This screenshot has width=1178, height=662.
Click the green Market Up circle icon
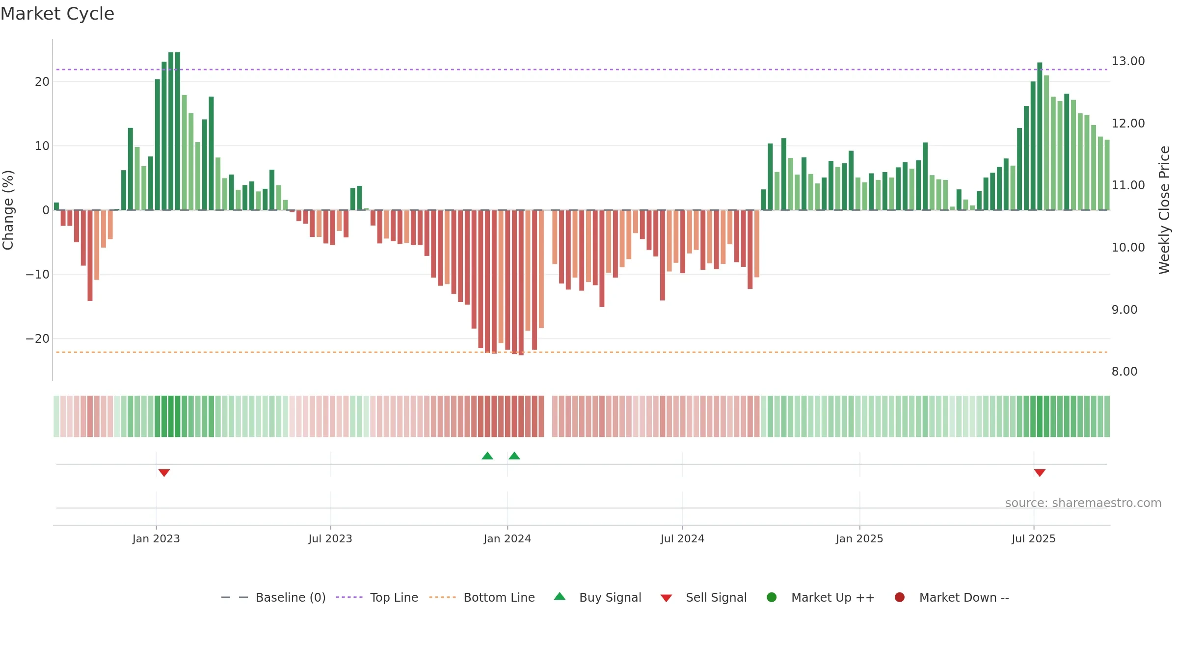point(772,597)
